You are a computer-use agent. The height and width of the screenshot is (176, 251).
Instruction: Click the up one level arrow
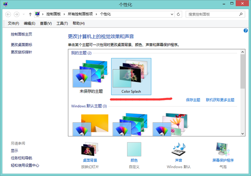[x=30, y=14]
